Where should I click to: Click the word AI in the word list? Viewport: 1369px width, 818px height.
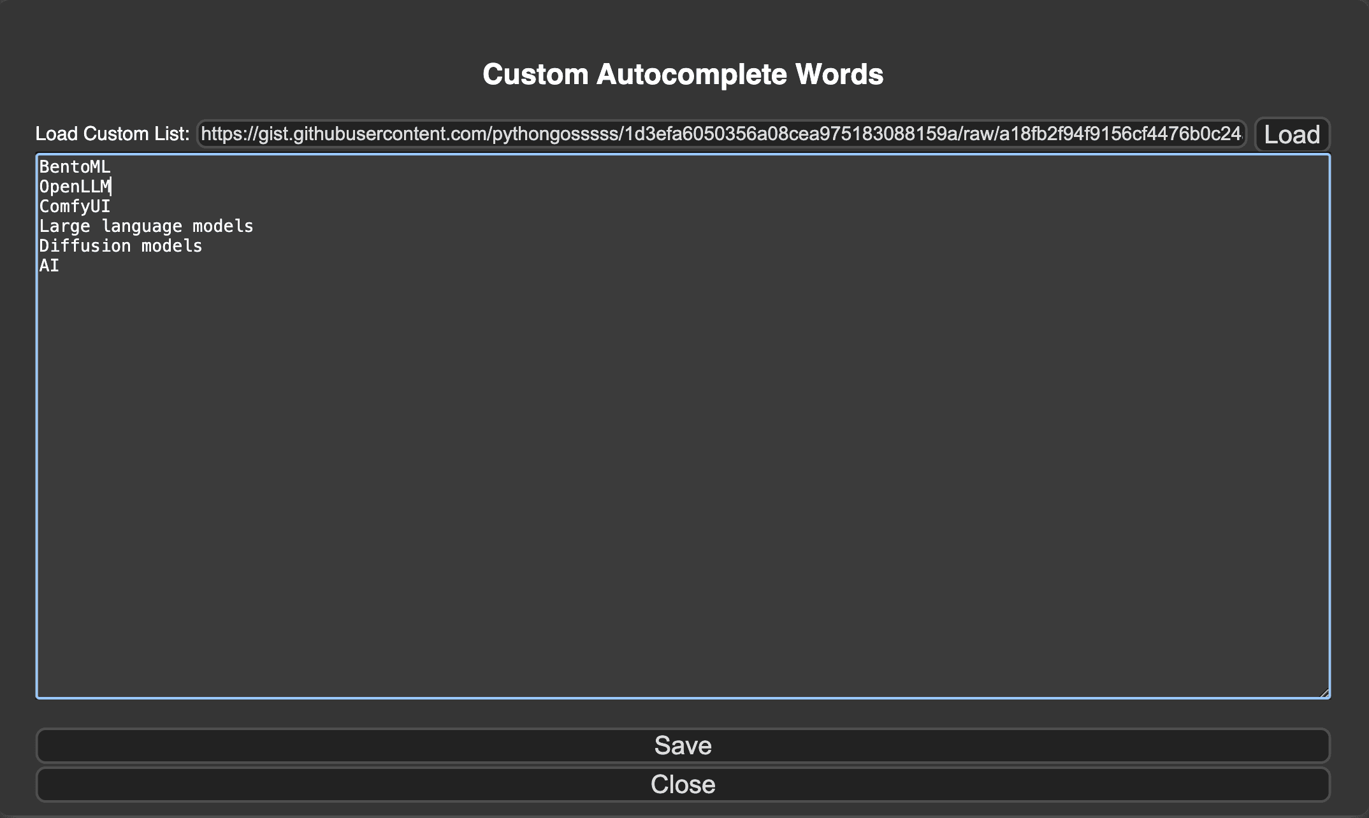pyautogui.click(x=47, y=265)
